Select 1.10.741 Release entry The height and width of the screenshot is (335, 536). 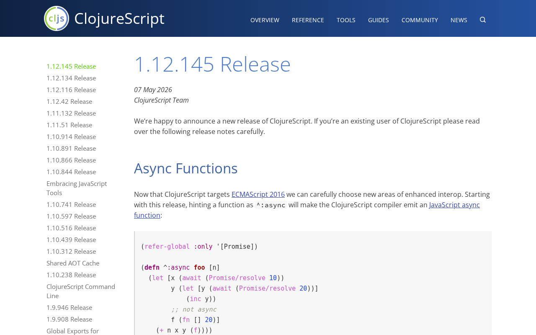coord(71,204)
